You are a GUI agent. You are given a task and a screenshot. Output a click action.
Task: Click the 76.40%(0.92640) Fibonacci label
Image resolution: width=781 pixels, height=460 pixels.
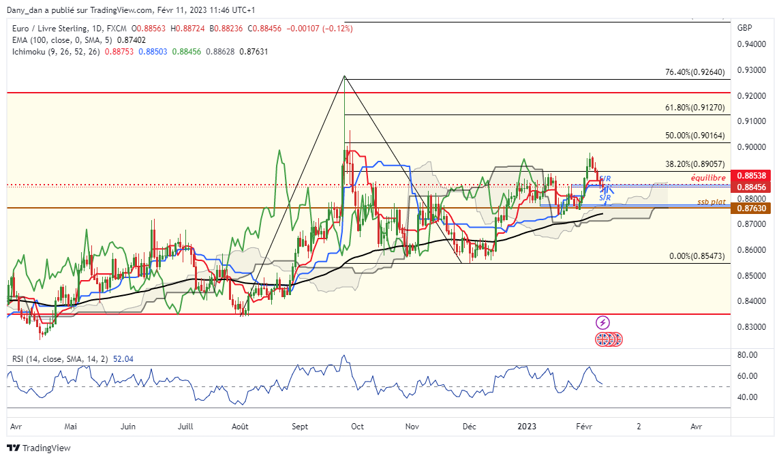coord(695,72)
